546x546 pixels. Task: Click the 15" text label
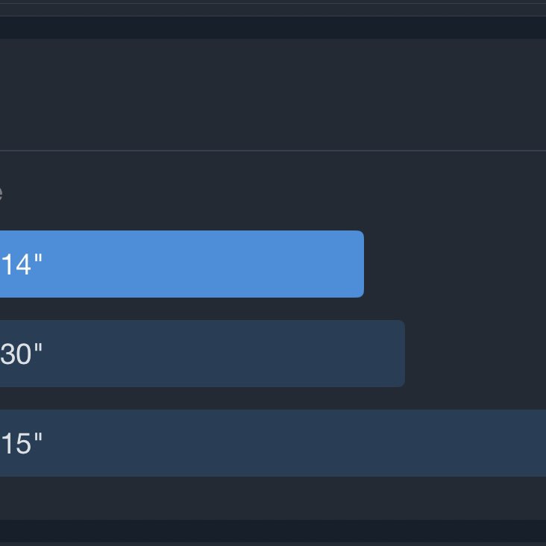(21, 444)
